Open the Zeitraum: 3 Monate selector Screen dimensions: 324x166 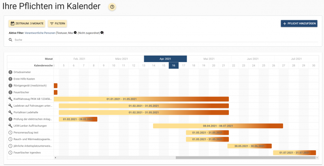click(27, 24)
